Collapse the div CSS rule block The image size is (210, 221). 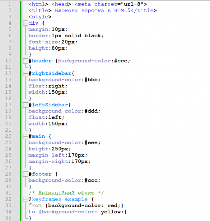click(26, 23)
